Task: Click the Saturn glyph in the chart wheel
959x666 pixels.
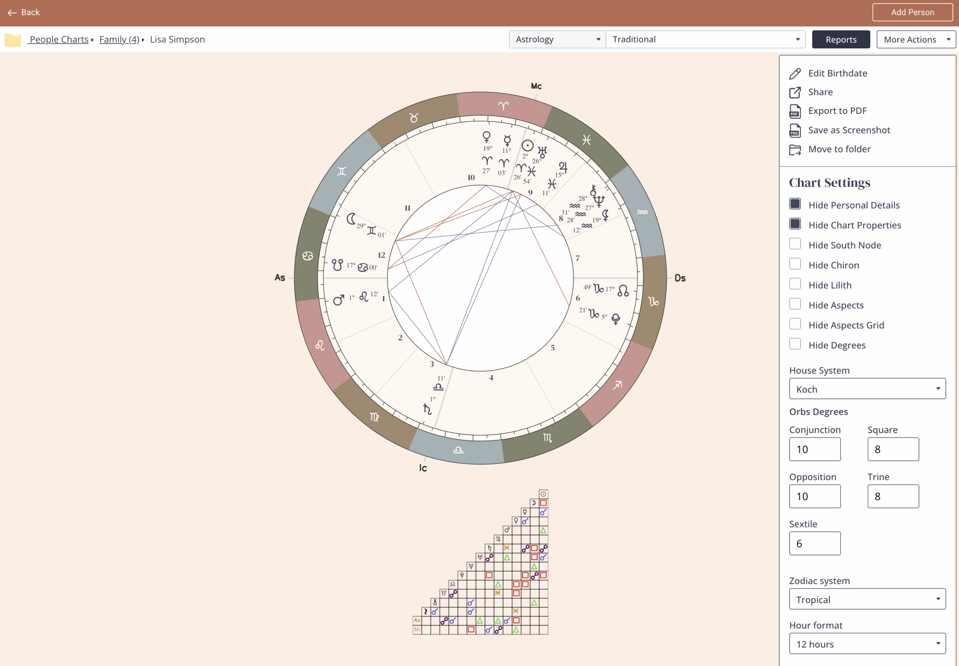Action: pos(427,409)
